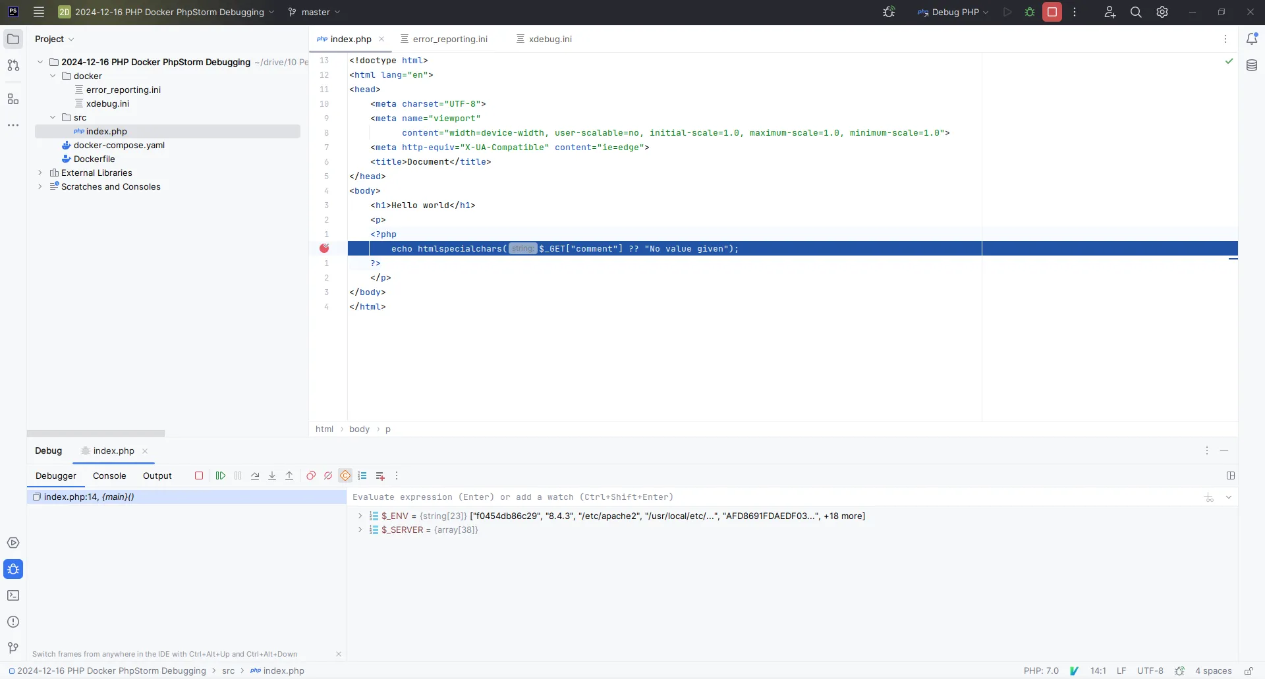1265x679 pixels.
Task: Open the Database tool window icon
Action: pos(1252,65)
